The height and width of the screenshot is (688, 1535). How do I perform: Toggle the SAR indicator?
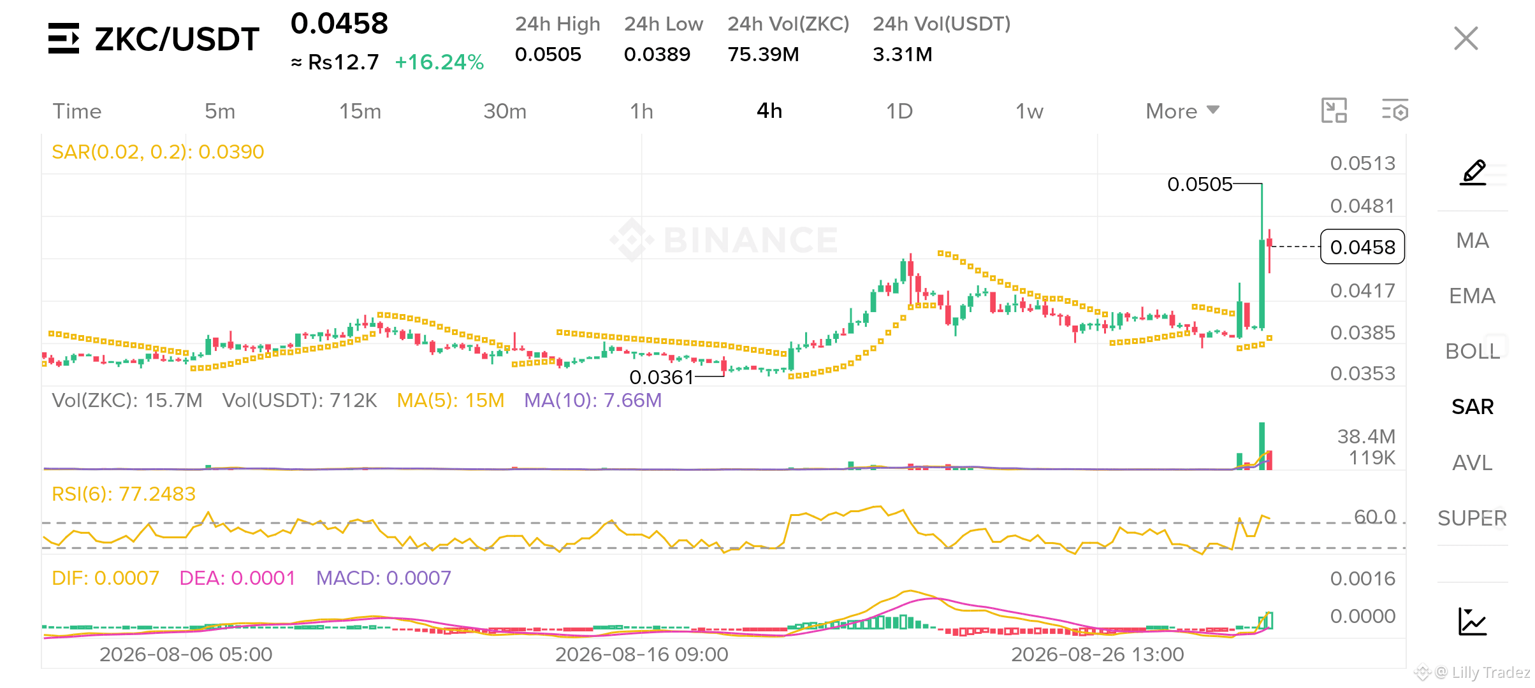pos(1473,406)
